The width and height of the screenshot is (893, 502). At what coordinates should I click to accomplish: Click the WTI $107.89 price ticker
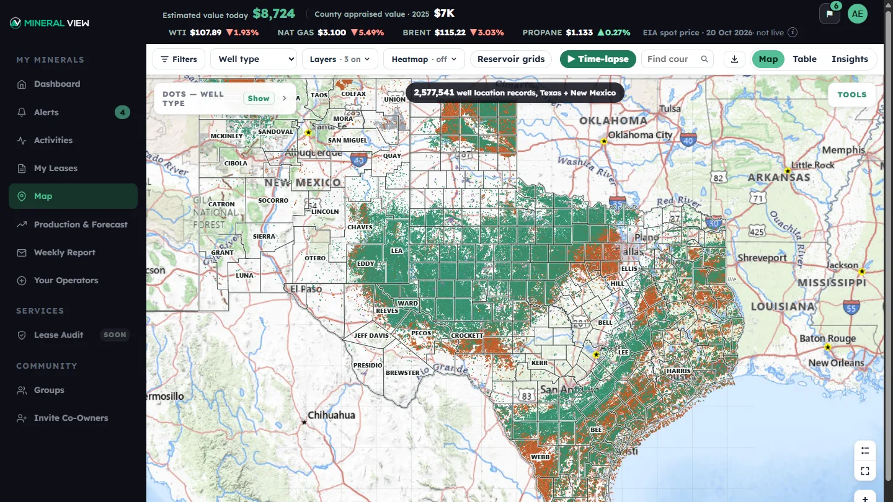click(x=213, y=32)
